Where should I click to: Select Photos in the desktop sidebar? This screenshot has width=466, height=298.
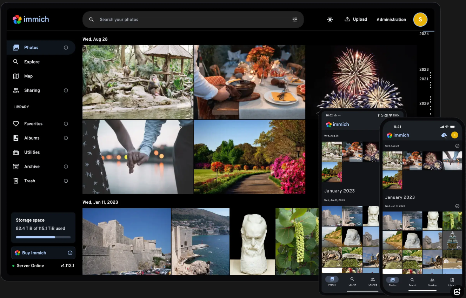41,48
